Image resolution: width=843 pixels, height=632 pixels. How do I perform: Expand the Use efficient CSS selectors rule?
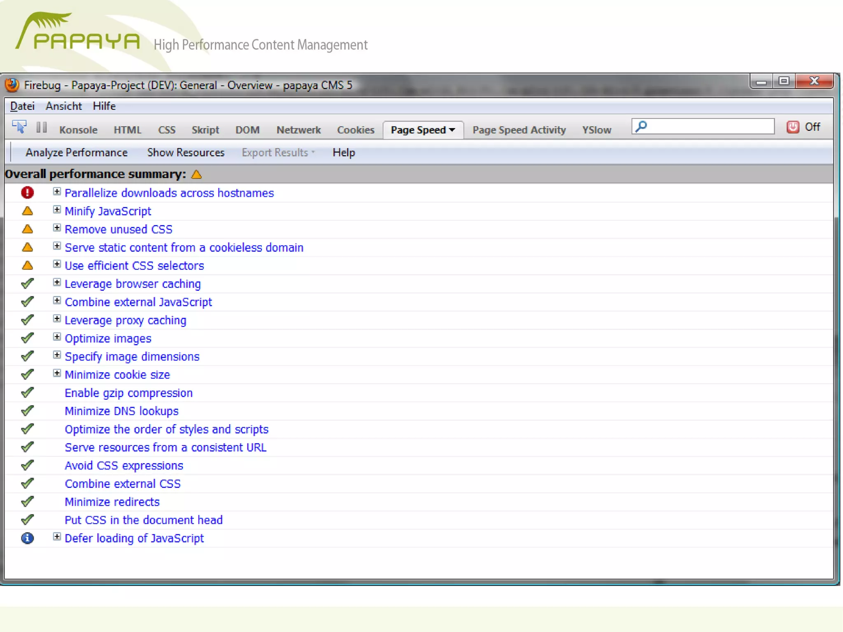(x=57, y=264)
